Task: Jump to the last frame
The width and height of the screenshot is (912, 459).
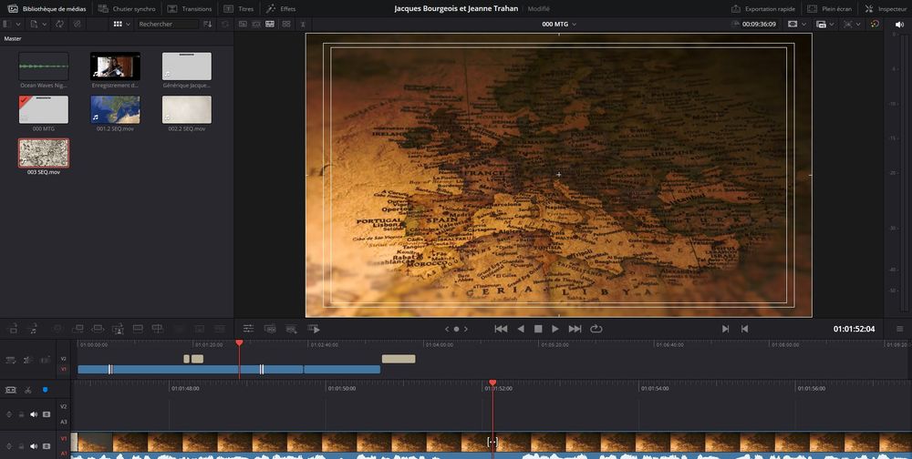Action: [x=575, y=329]
